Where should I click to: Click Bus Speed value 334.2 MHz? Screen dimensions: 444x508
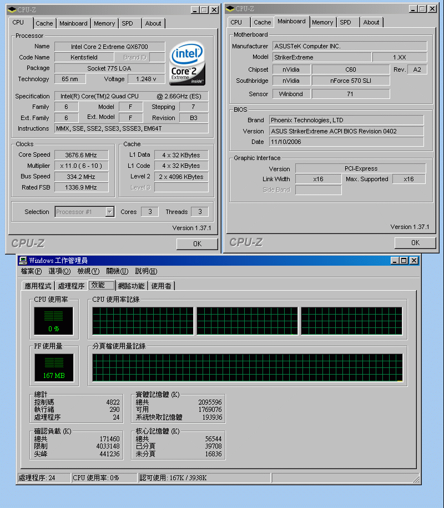[x=81, y=177]
